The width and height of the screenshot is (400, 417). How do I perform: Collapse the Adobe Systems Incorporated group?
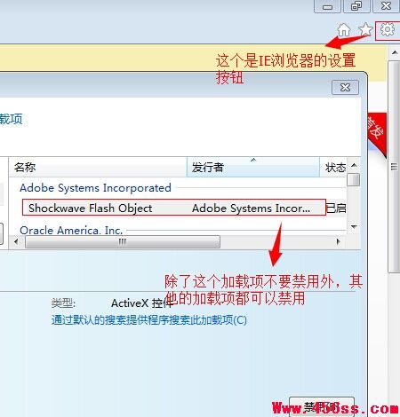click(95, 188)
